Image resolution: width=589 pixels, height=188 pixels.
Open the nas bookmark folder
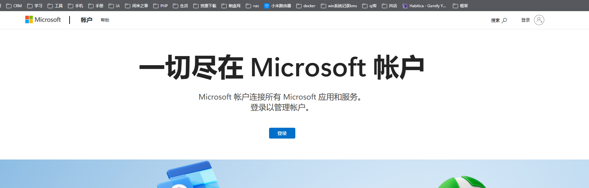[x=252, y=6]
